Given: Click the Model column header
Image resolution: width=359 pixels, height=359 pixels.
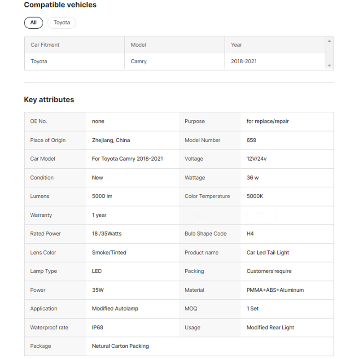Looking at the screenshot, I should click(138, 45).
